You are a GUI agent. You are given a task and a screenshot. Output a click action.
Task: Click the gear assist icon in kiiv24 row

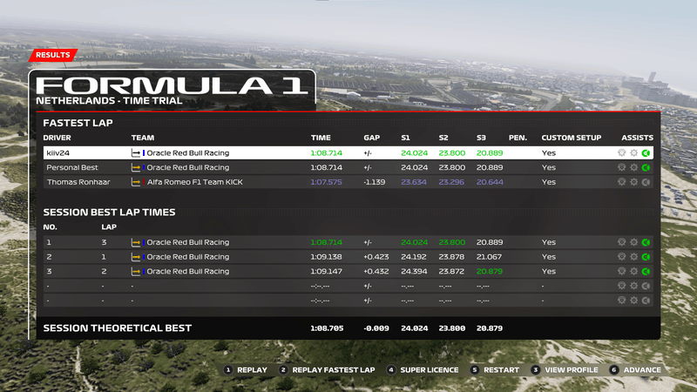(634, 153)
